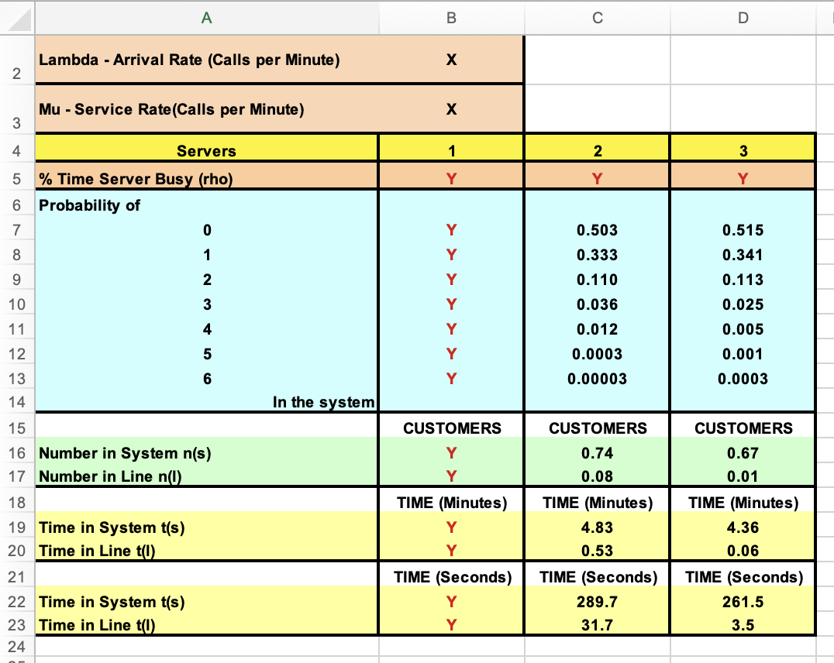This screenshot has height=663, width=834.
Task: Click the CUSTOMERS heading in column B
Action: point(450,428)
